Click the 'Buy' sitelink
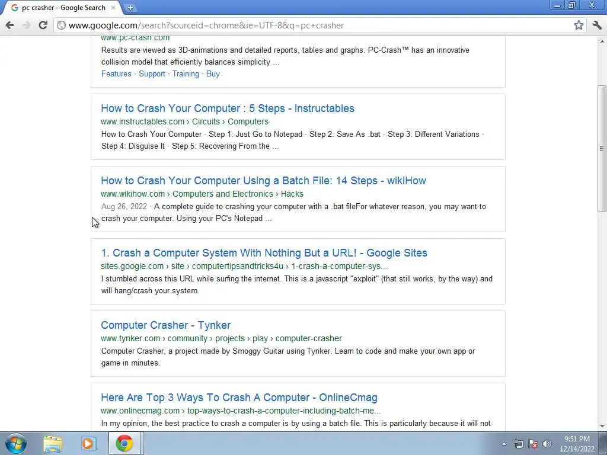The image size is (607, 455). tap(213, 74)
